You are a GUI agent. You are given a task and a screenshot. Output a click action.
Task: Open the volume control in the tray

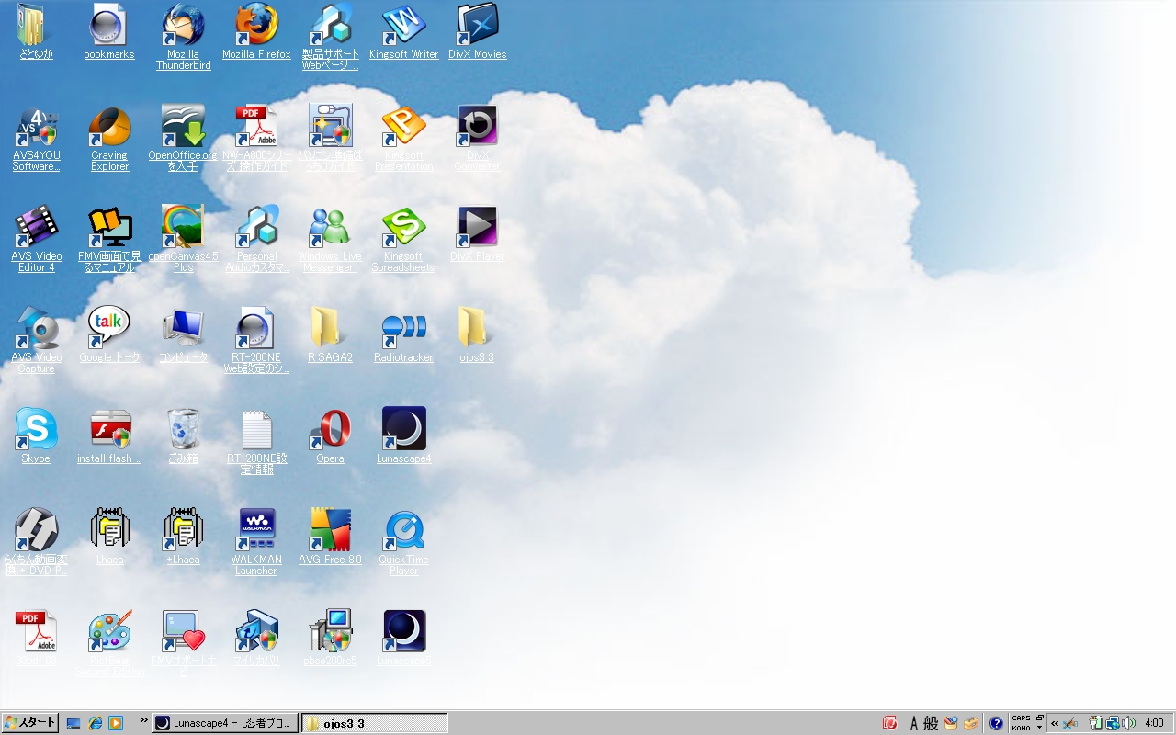pos(1128,723)
